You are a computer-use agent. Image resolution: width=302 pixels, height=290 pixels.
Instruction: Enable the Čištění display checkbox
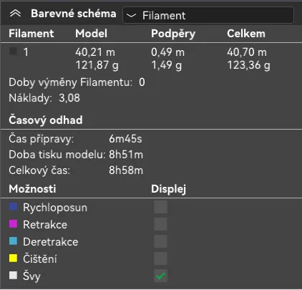point(160,258)
